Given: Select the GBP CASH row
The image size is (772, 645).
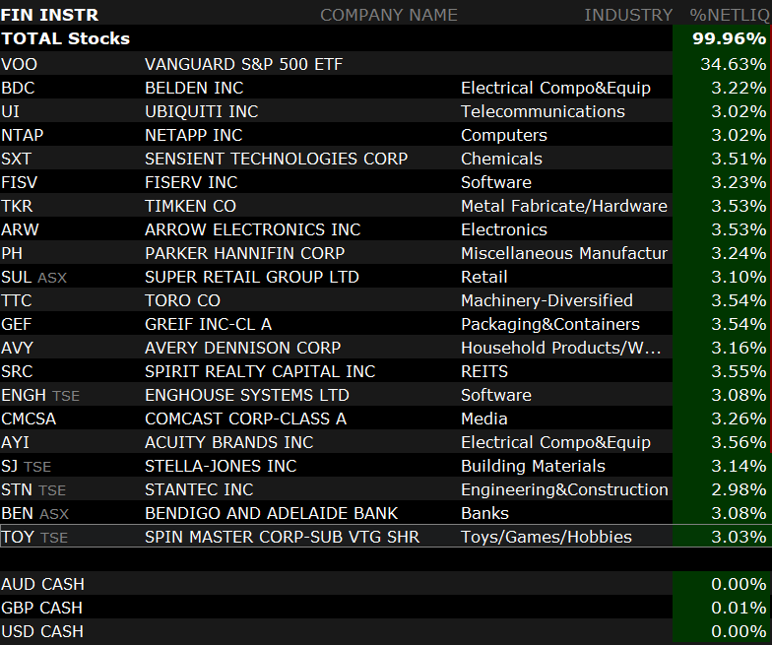Looking at the screenshot, I should 386,608.
